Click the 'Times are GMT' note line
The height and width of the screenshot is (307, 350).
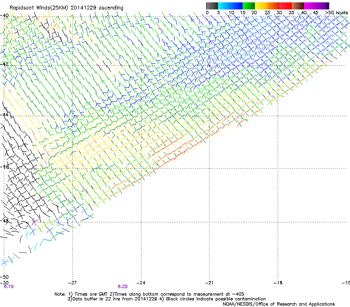click(149, 294)
